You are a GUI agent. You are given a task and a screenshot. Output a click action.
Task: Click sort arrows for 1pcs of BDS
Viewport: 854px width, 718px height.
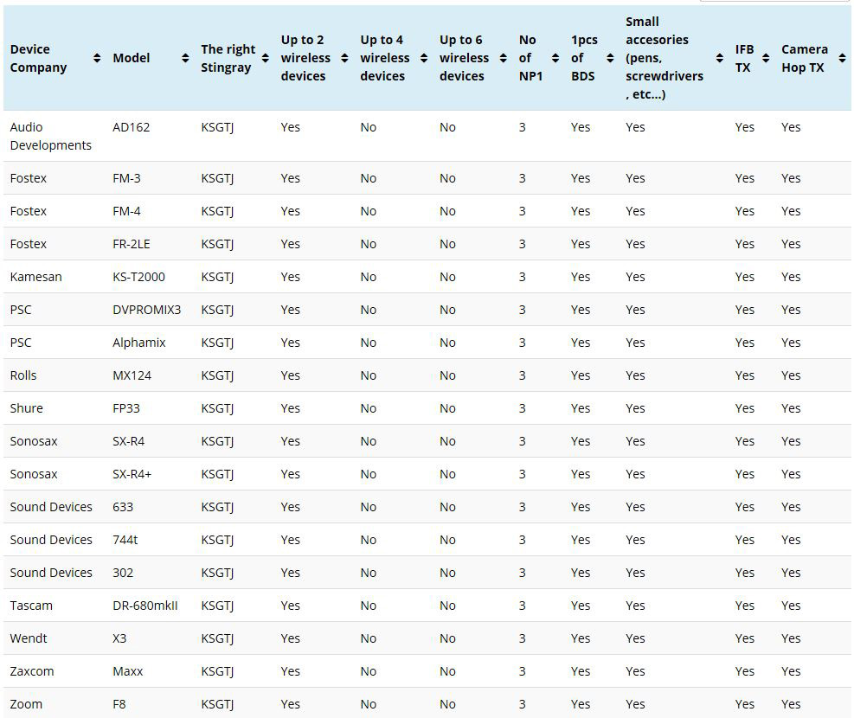610,58
